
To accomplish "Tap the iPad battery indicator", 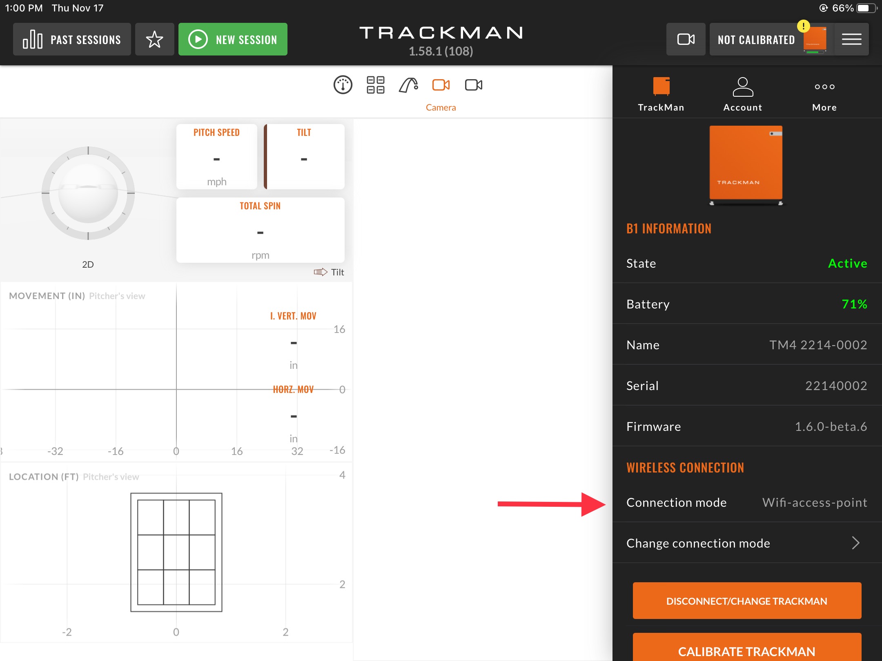I will pos(866,8).
